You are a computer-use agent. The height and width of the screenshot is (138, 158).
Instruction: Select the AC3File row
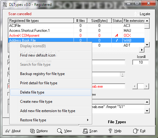[x=76, y=26]
